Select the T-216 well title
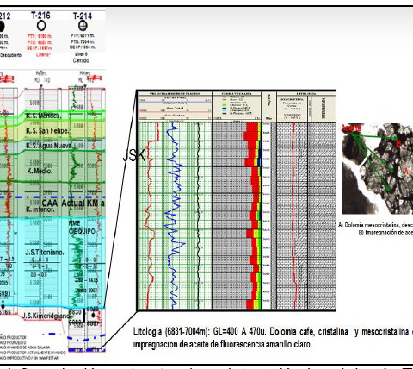Image resolution: width=413 pixels, height=369 pixels. click(x=41, y=16)
